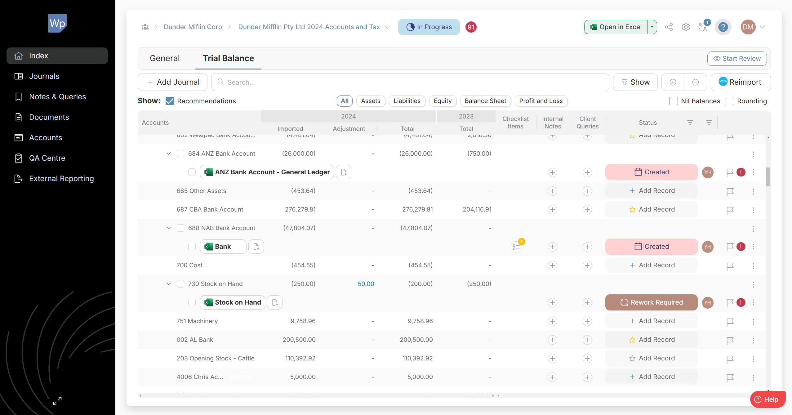Click the Wp logo icon
This screenshot has height=415, width=792.
point(57,23)
